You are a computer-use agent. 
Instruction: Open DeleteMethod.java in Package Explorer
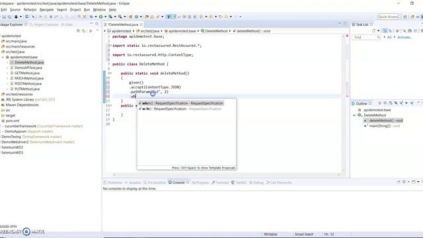(29, 62)
